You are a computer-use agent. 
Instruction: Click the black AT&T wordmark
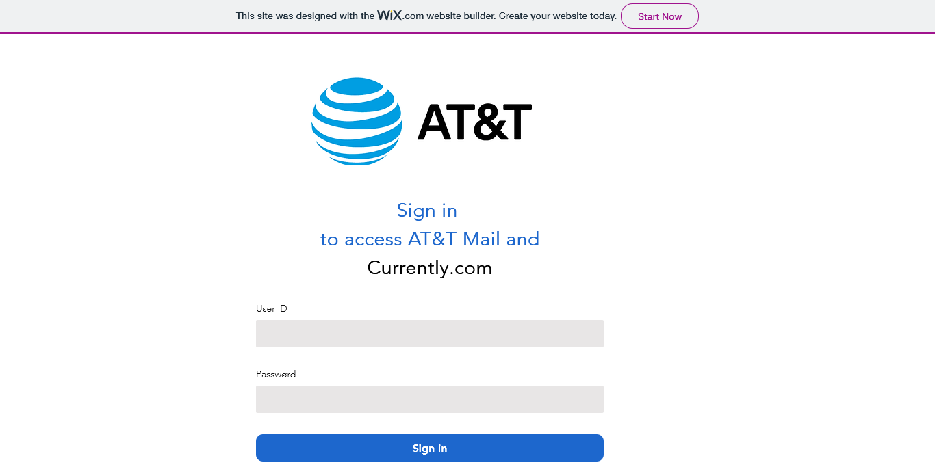pyautogui.click(x=474, y=122)
